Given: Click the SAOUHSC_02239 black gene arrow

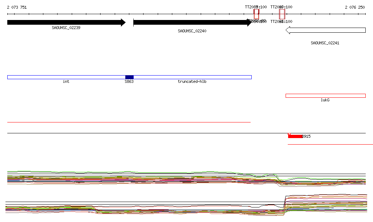Looking at the screenshot, I should coord(66,23).
